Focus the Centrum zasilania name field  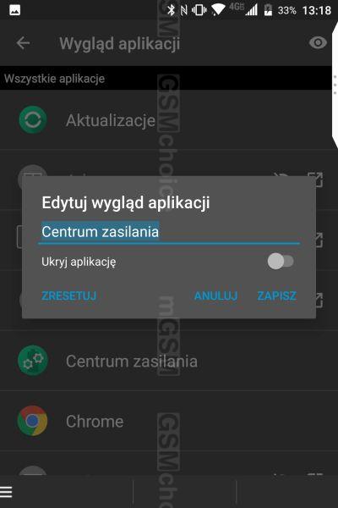(x=169, y=232)
